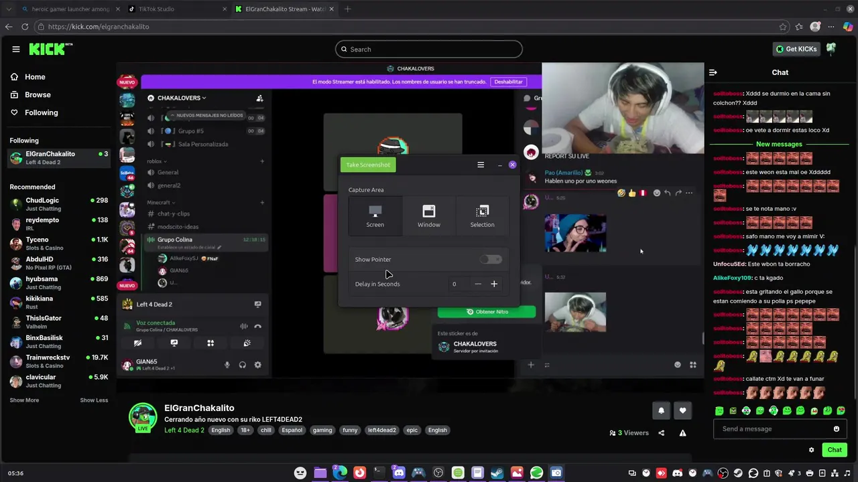
Task: Reload the browser page
Action: pos(25,27)
